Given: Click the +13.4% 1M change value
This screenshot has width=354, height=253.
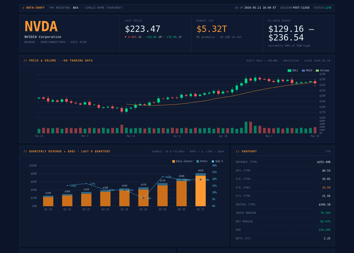Looking at the screenshot, I should point(151,37).
